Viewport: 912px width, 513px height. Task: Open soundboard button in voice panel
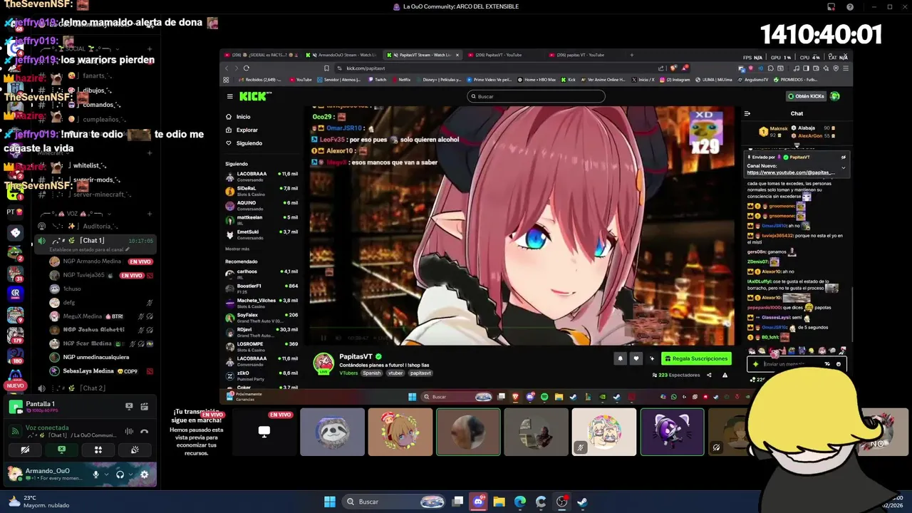[x=135, y=450]
